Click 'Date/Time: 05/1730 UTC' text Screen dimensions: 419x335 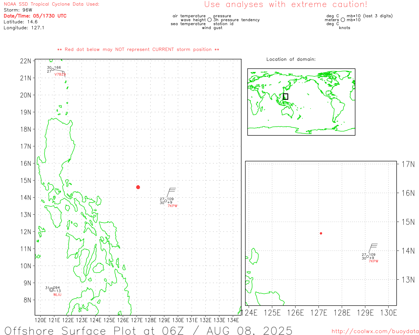(35, 16)
